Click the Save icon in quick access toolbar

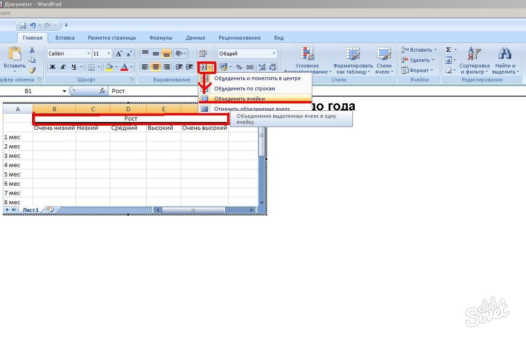pyautogui.click(x=23, y=26)
